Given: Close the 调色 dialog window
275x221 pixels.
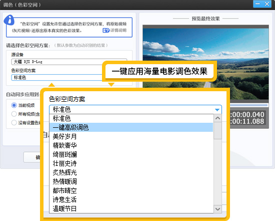Looking at the screenshot, I should [267, 4].
